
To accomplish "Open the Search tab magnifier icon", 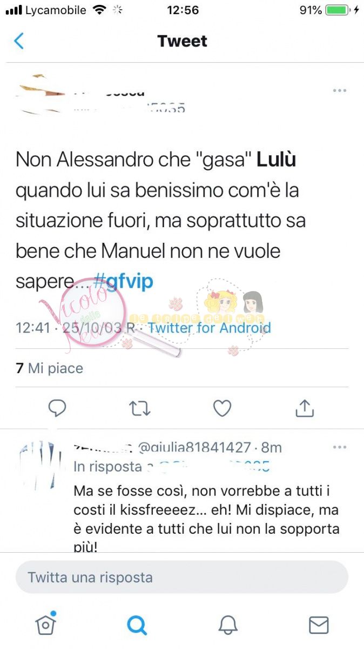I will pos(137,625).
